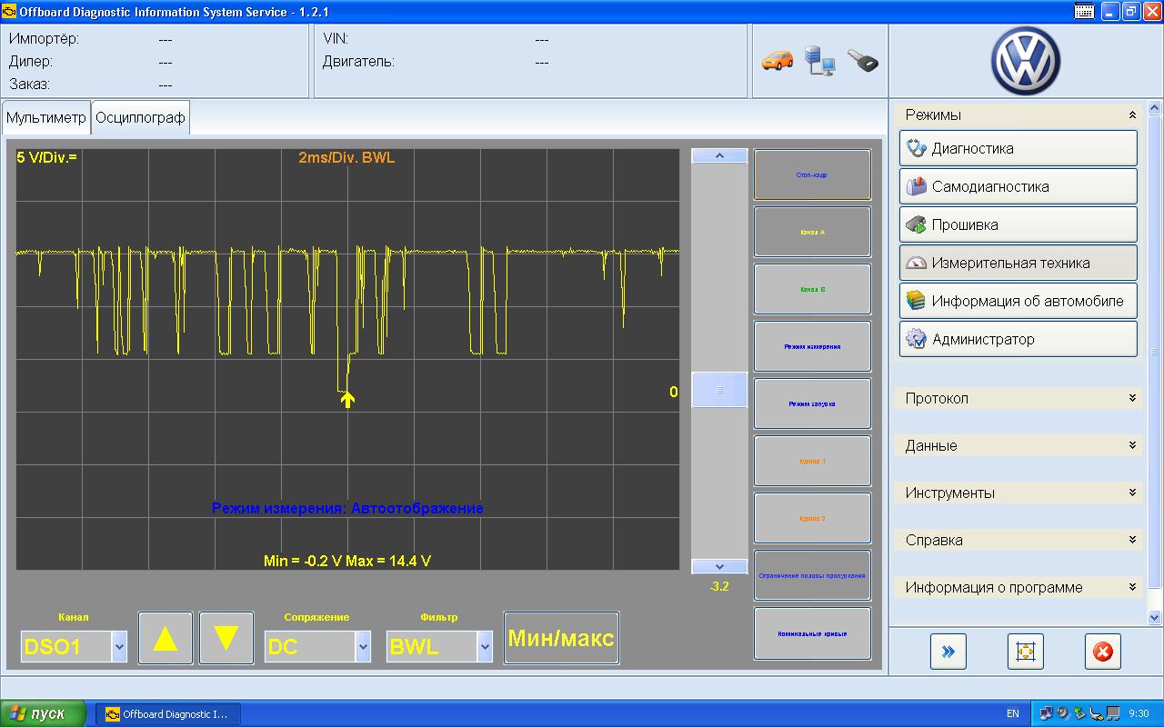Open the Фильтр BWL dropdown
This screenshot has width=1164, height=727.
coord(485,647)
